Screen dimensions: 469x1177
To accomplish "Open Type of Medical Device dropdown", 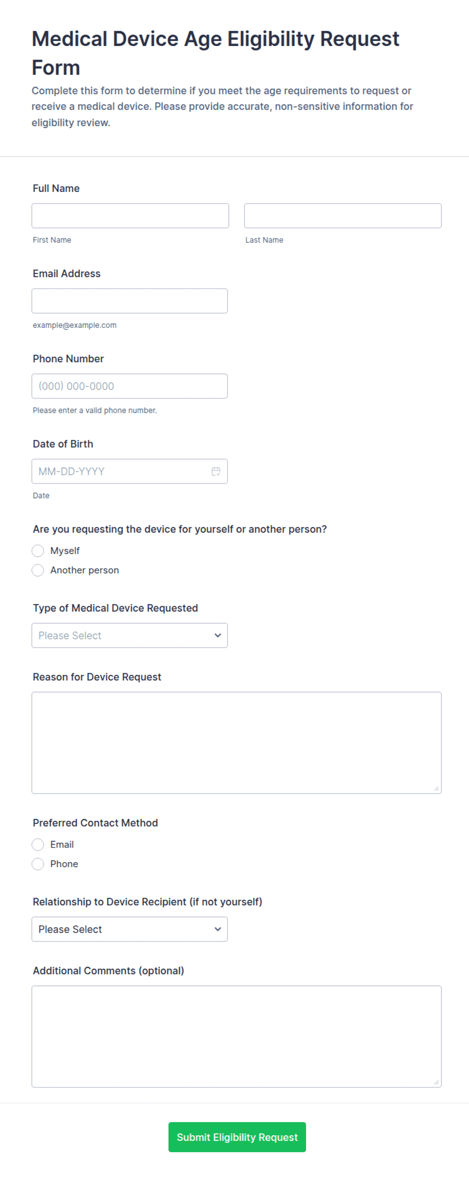I will 130,635.
